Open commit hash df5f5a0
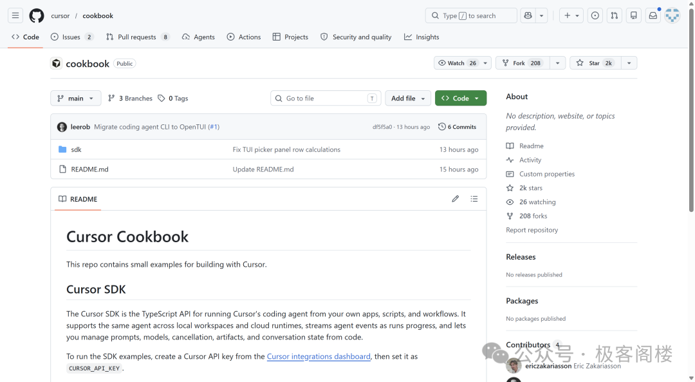The width and height of the screenshot is (695, 382). pyautogui.click(x=382, y=127)
